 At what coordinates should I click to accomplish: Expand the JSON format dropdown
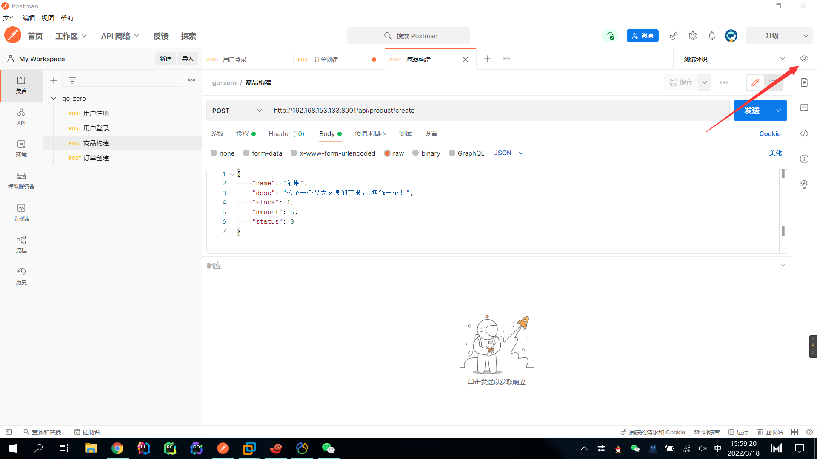pos(509,153)
